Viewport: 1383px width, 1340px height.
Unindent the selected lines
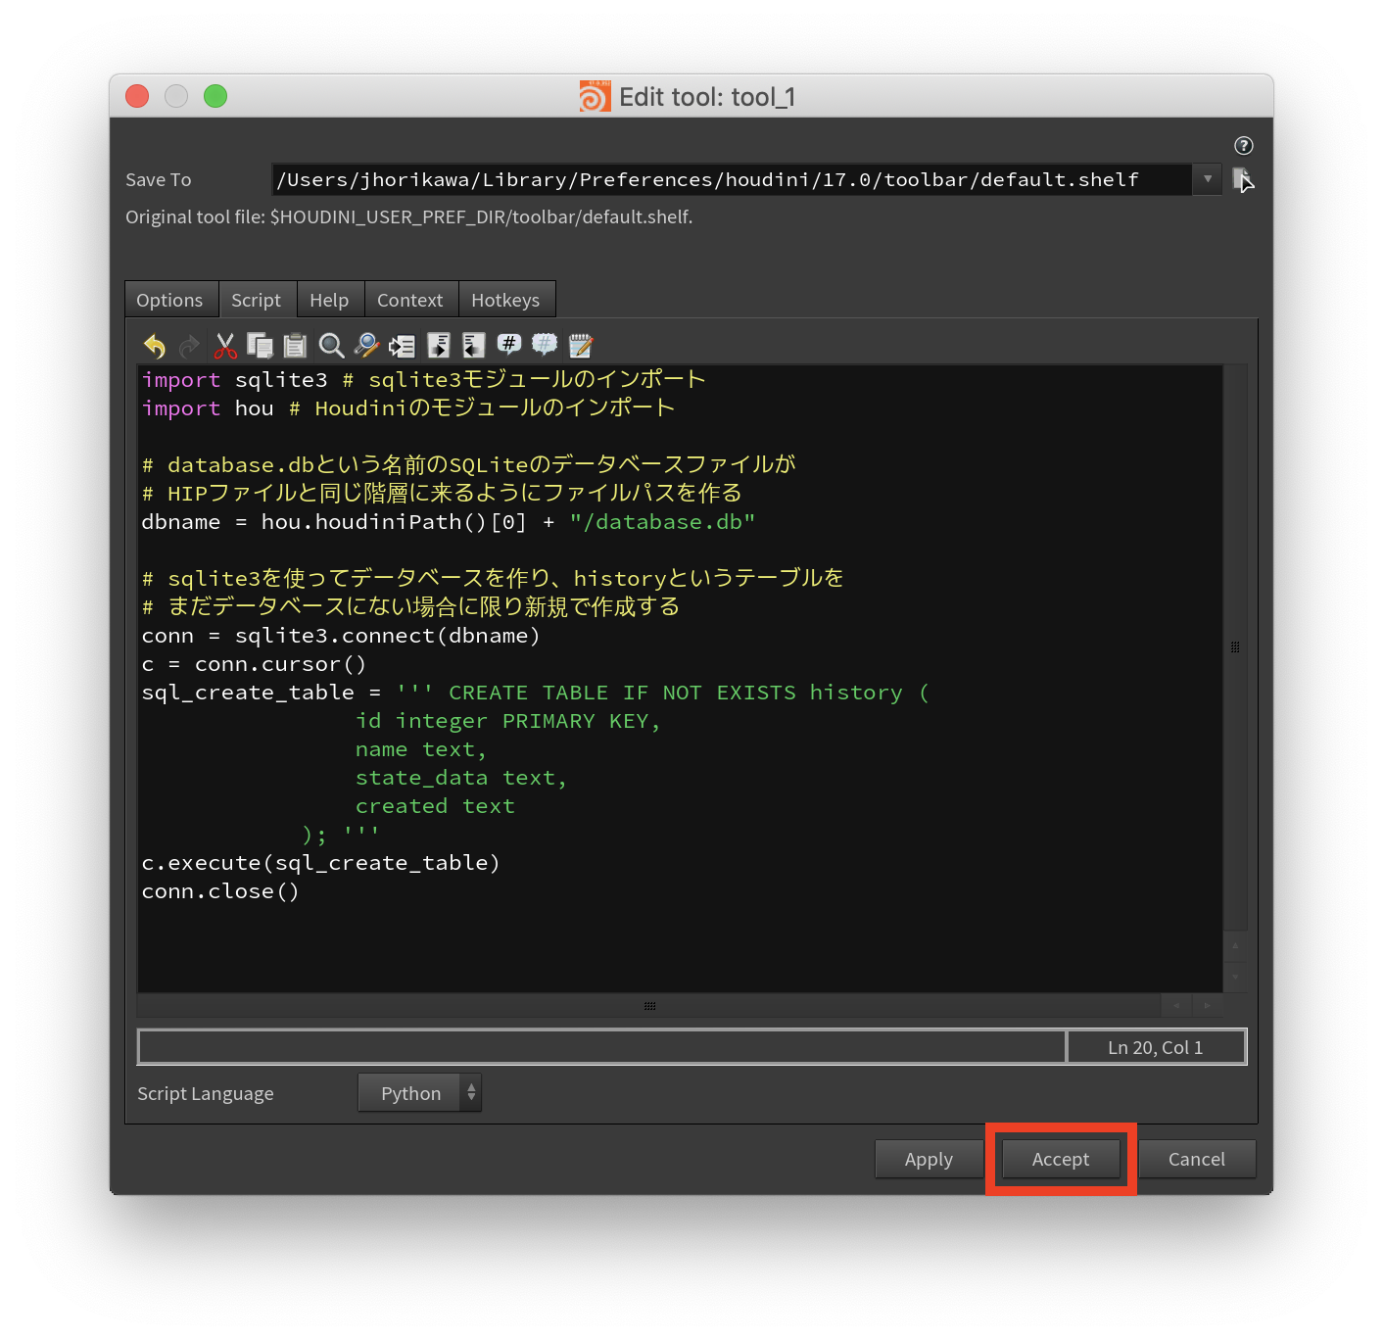pyautogui.click(x=474, y=345)
